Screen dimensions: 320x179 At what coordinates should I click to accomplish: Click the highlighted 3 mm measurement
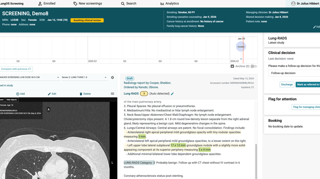point(142,137)
